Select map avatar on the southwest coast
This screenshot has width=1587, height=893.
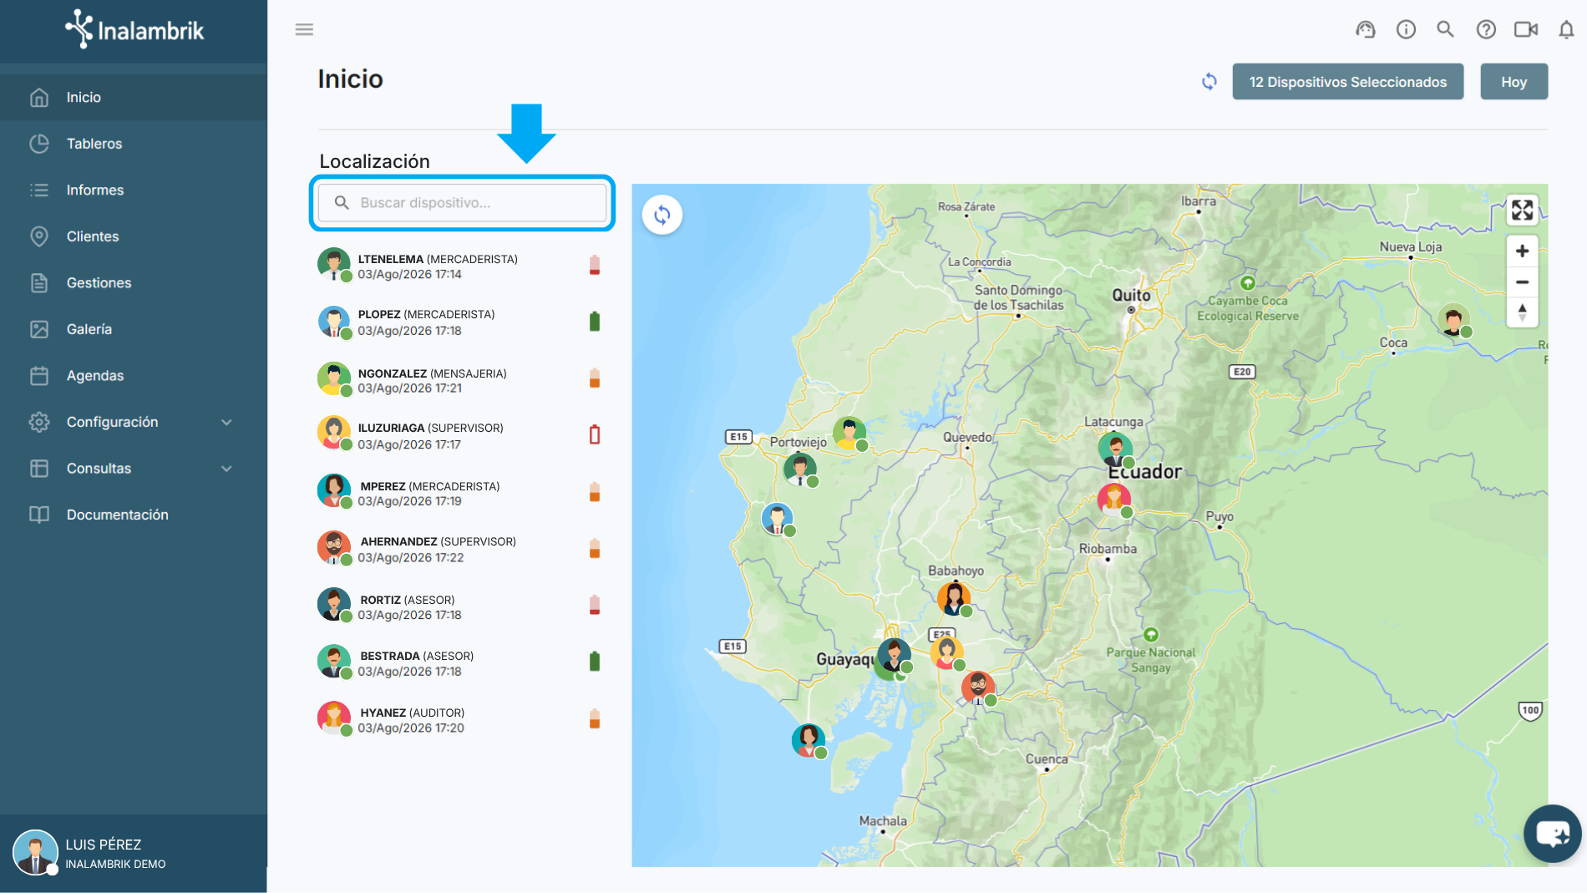[x=809, y=740]
